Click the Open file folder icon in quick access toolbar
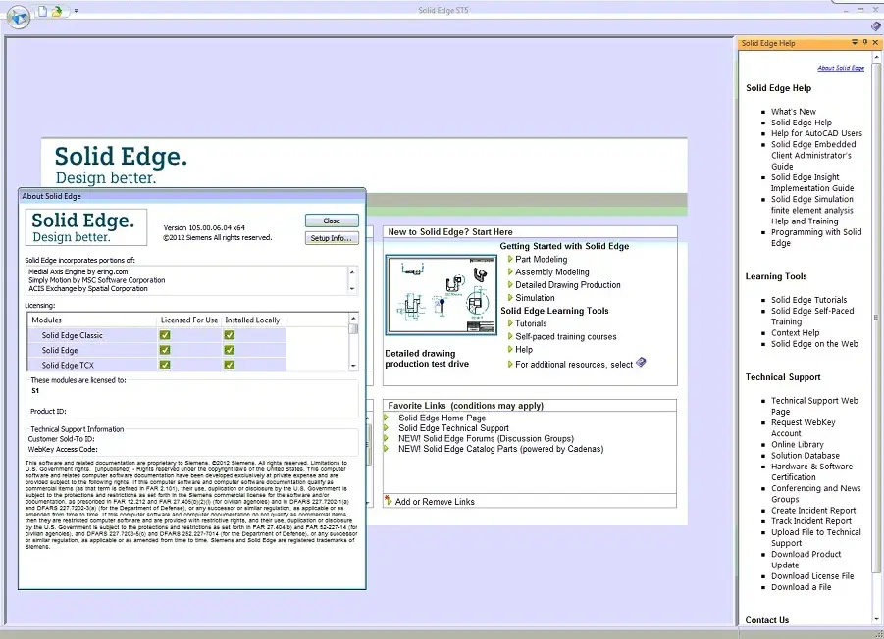This screenshot has width=884, height=639. coord(56,11)
